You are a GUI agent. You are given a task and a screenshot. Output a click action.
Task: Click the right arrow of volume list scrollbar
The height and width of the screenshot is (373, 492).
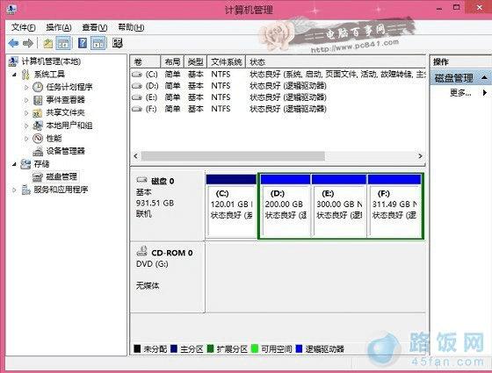(420, 156)
